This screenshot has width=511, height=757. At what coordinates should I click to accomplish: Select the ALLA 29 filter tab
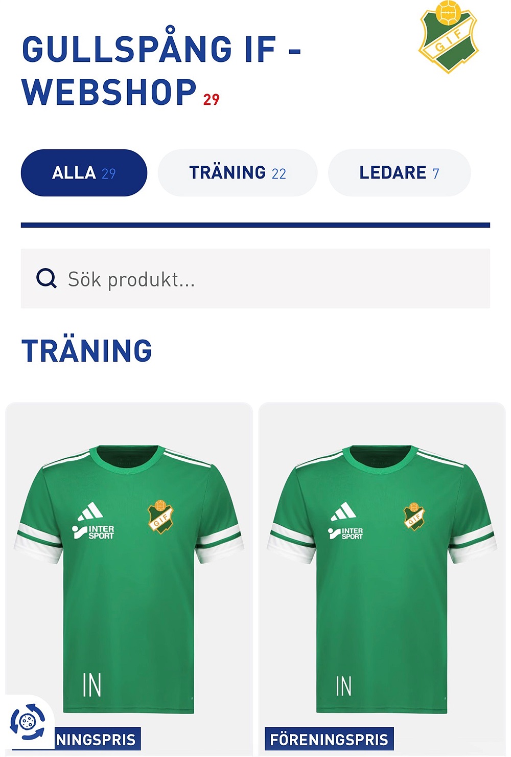84,173
